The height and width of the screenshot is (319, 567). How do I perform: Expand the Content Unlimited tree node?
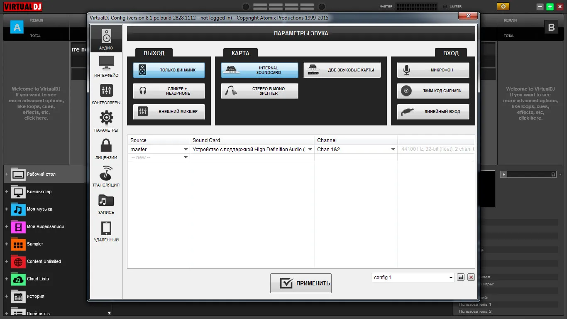[7, 262]
